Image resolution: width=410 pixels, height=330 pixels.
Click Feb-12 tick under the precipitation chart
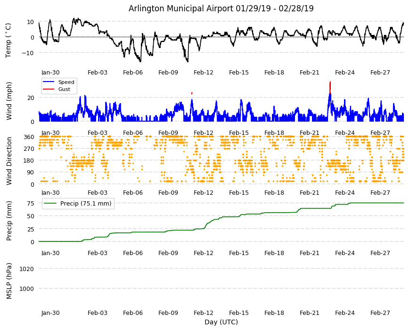click(204, 253)
